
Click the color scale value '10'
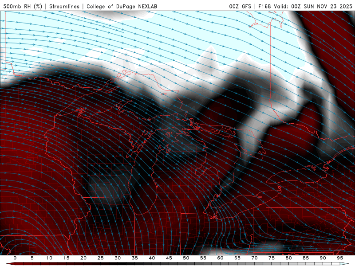coord(49,258)
